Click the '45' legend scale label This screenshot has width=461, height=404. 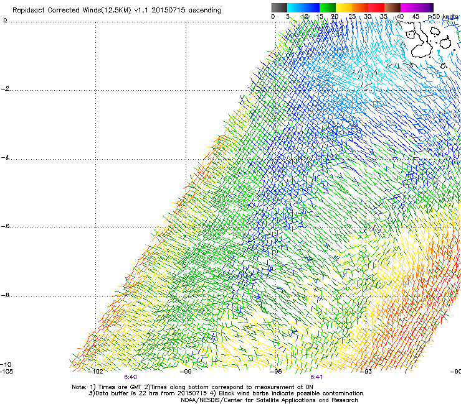[x=416, y=17]
